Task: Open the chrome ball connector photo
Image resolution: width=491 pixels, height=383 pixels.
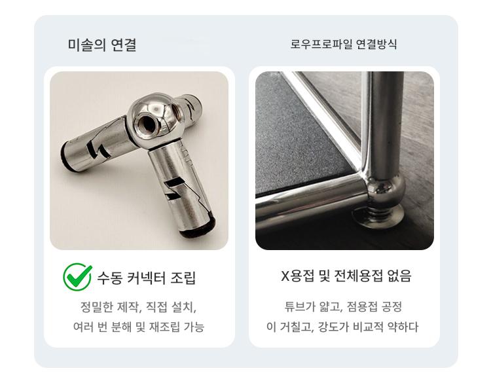Action: click(x=139, y=160)
